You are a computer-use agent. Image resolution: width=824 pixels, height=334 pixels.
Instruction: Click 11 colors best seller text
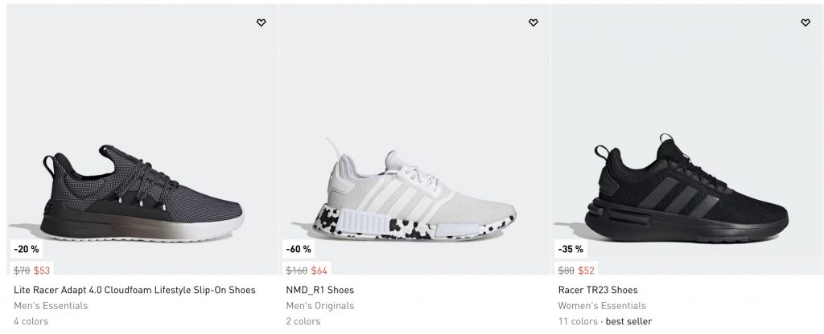pyautogui.click(x=604, y=322)
